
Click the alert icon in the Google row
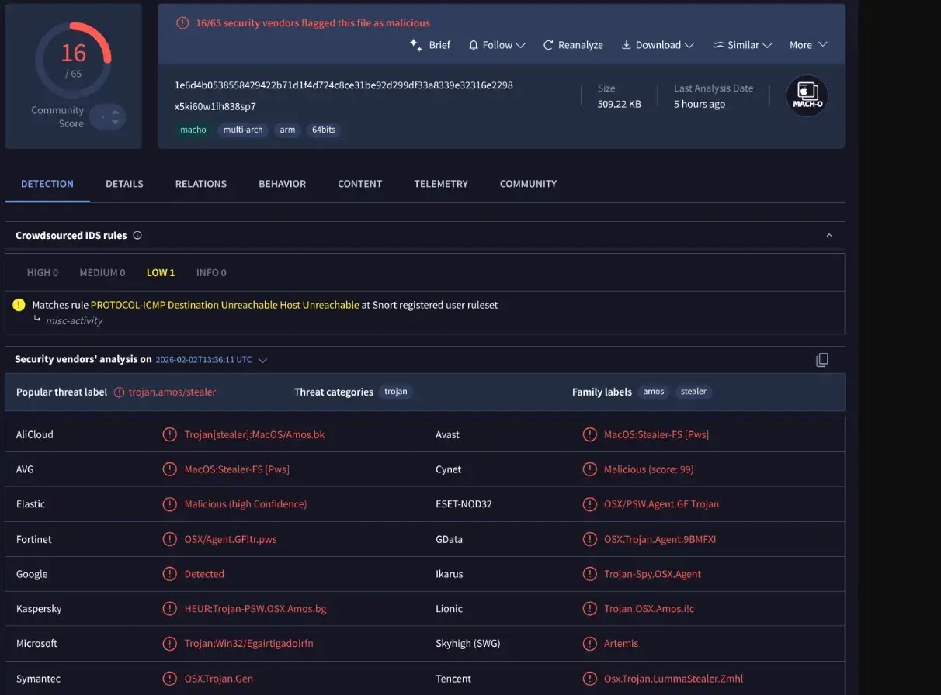click(x=169, y=574)
